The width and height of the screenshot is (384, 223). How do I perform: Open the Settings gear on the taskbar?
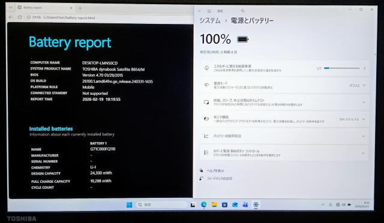(256, 204)
